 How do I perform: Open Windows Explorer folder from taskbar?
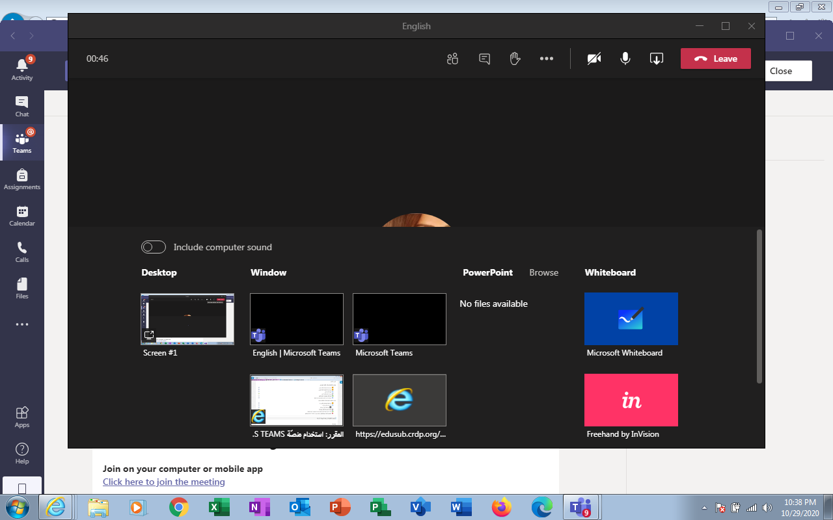98,507
